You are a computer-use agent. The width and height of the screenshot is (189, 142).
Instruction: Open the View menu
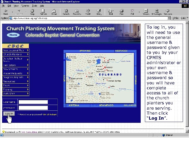(16, 6)
